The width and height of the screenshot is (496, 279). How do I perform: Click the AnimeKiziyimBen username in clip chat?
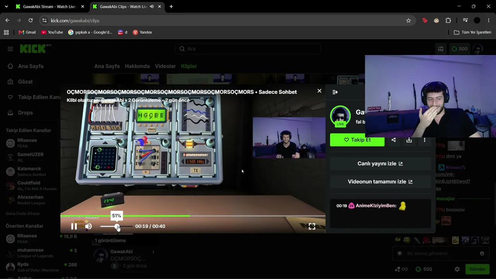click(376, 206)
